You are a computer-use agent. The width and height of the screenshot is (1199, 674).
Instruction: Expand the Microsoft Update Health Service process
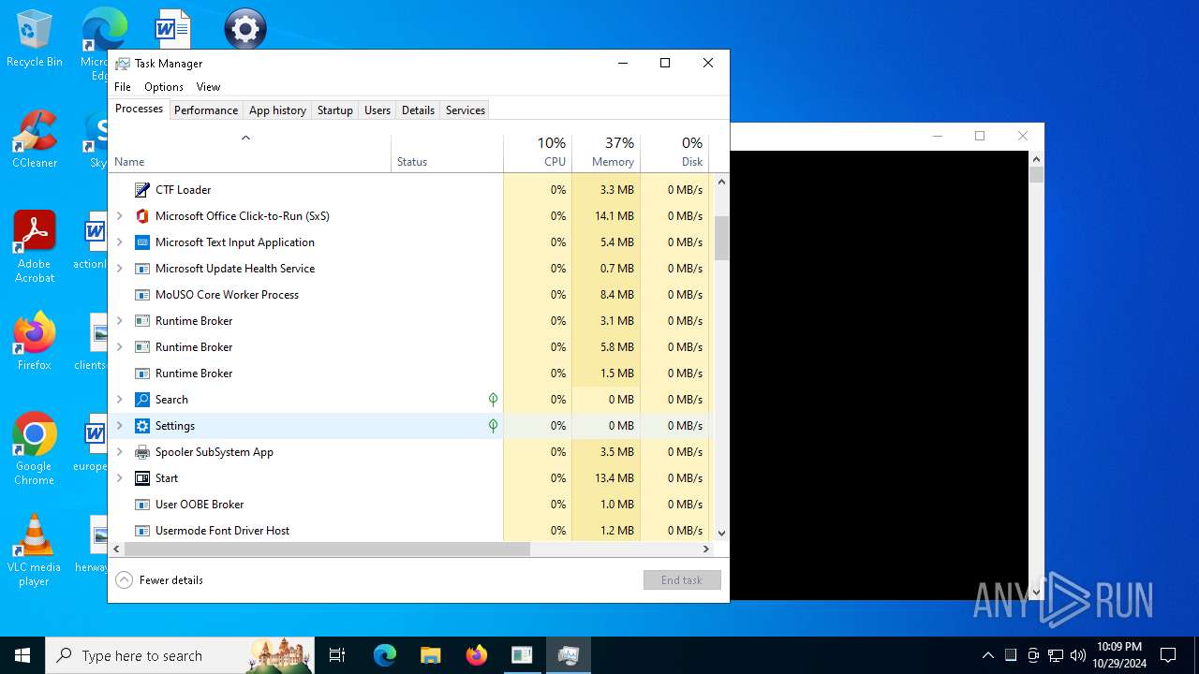point(119,269)
